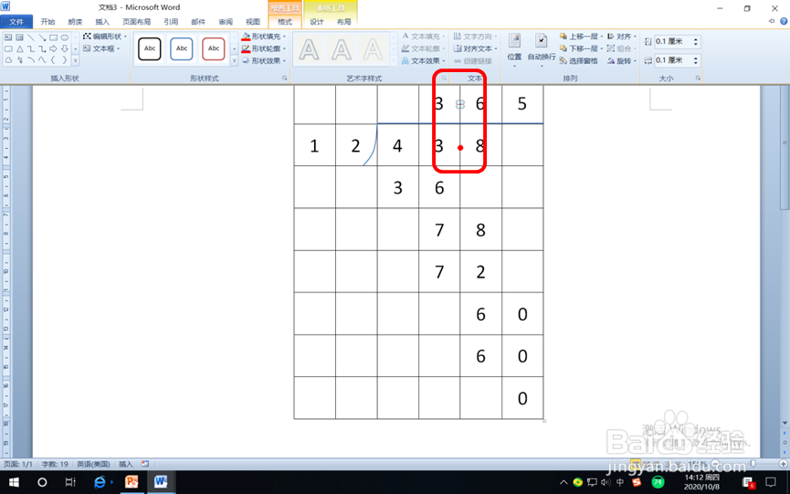This screenshot has height=494, width=790.
Task: Apply the first WordArt A style
Action: 309,49
